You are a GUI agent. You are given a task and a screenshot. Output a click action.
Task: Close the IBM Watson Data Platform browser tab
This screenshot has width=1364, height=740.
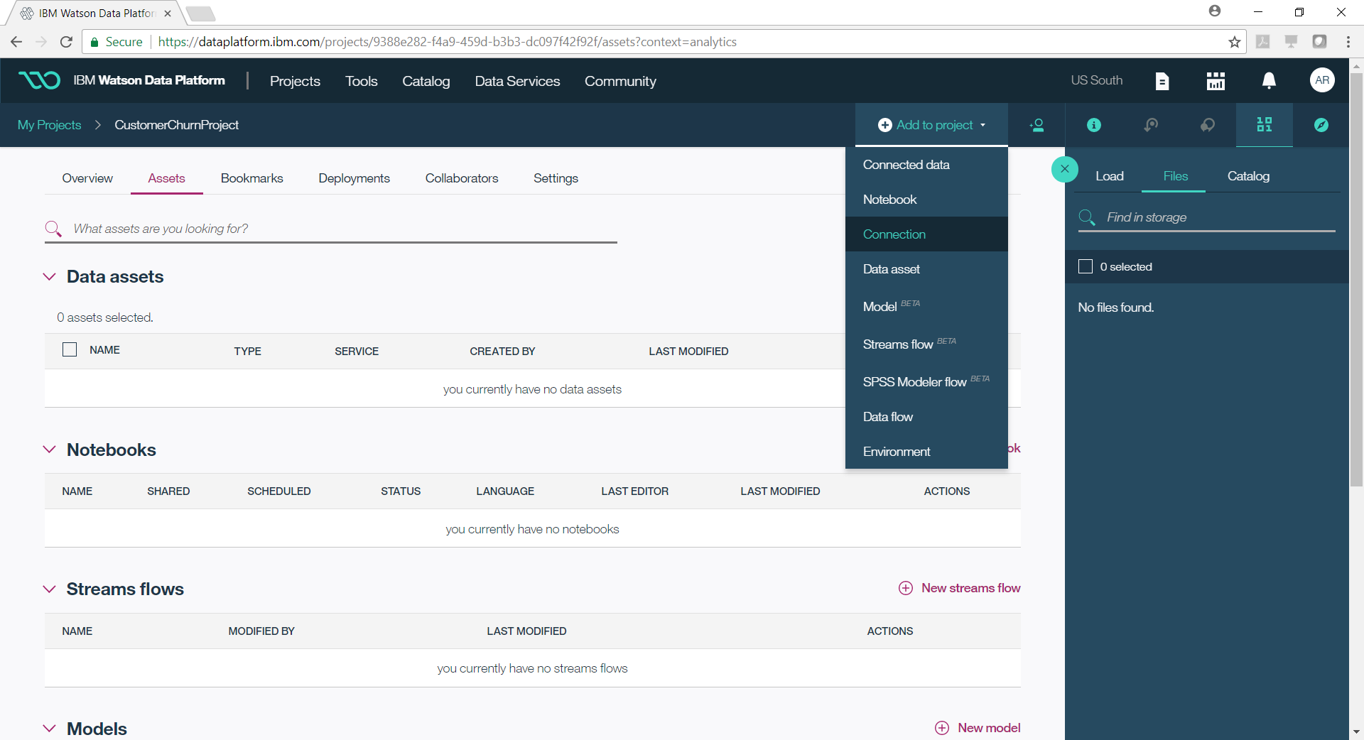click(x=168, y=13)
